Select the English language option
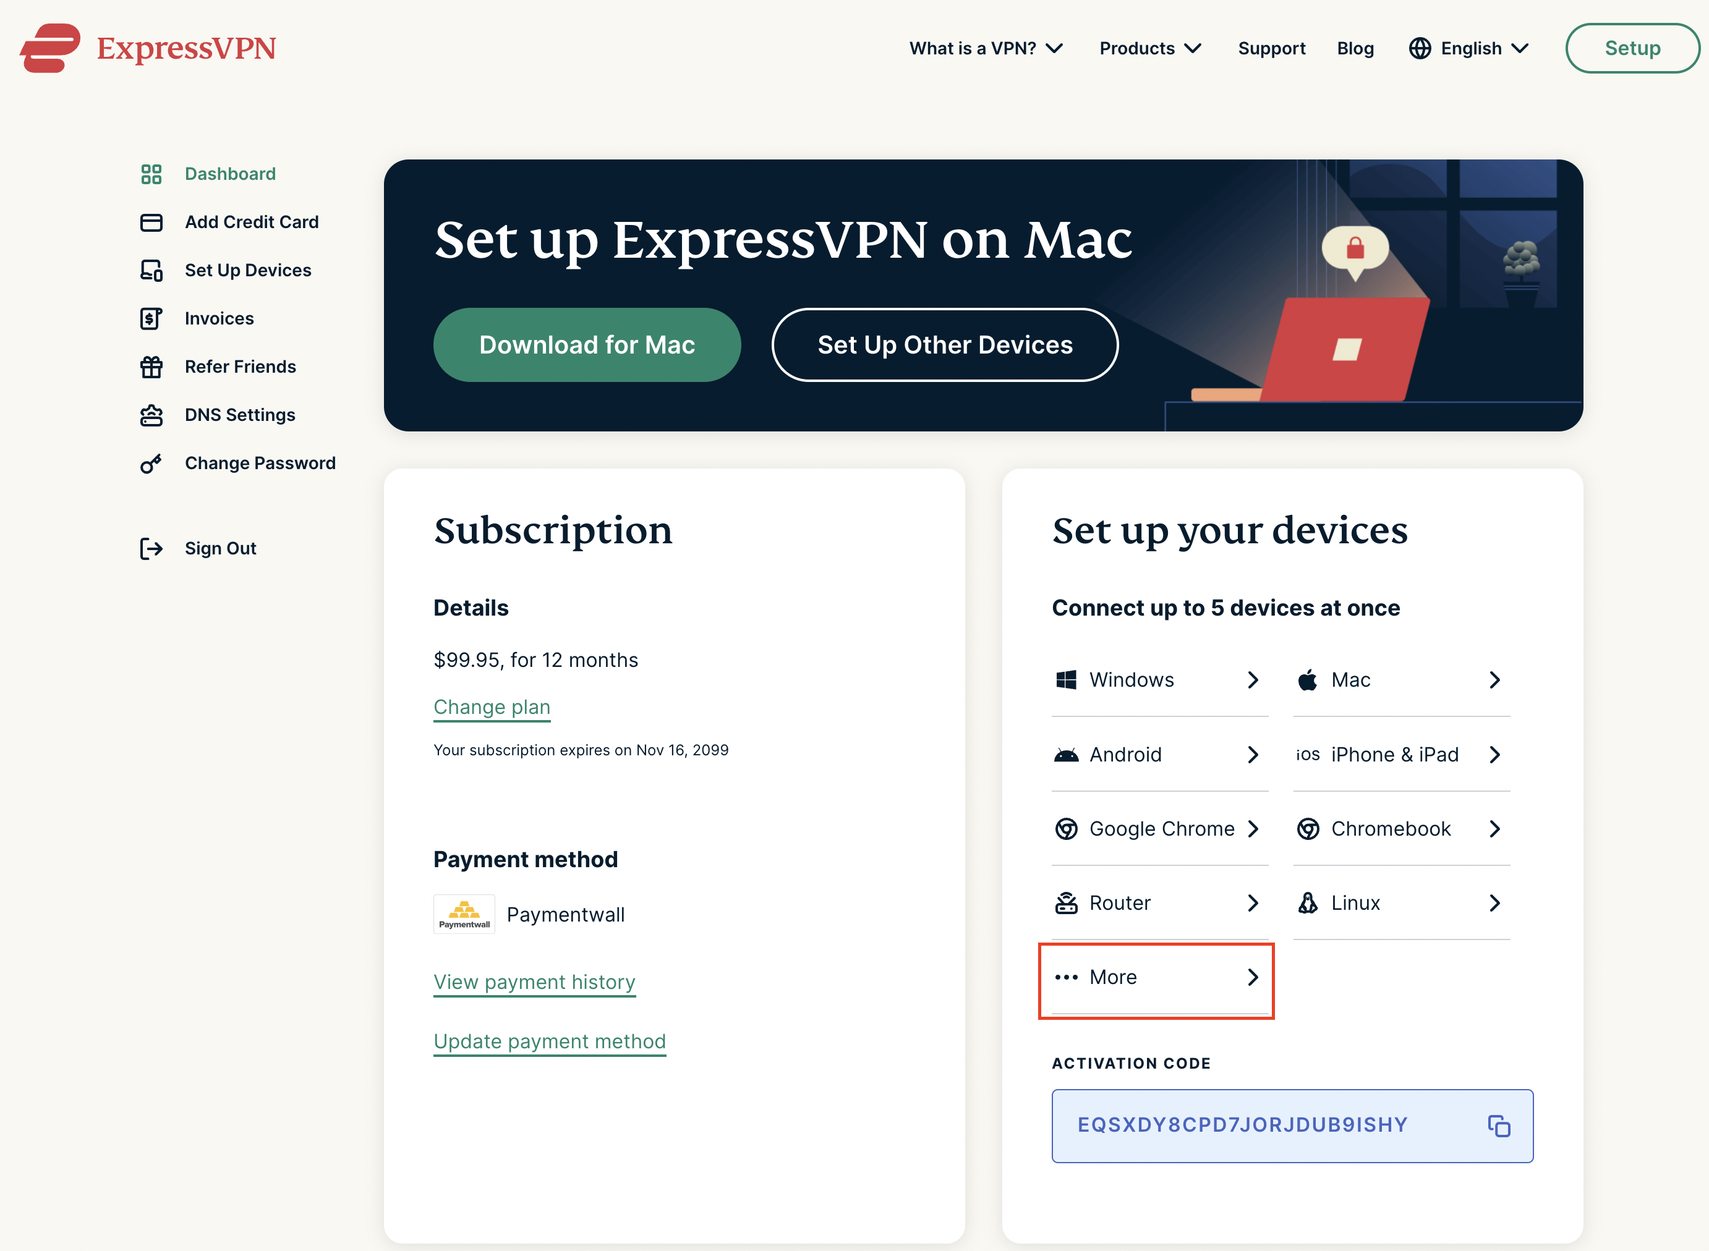 [1470, 48]
